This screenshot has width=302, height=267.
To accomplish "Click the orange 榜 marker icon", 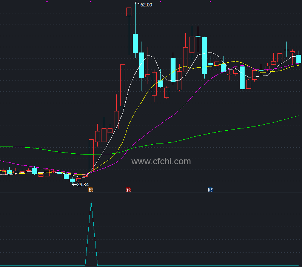I will [x=91, y=190].
